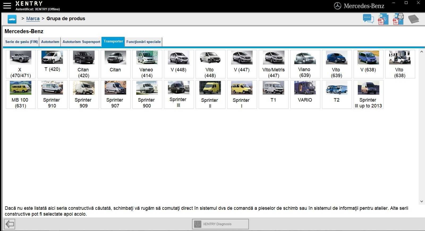Select the Sprinter 909 model
Viewport: 425px width, 231px height.
coord(84,94)
